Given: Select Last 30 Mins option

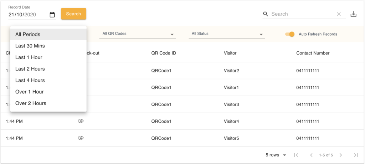Looking at the screenshot, I should coord(30,46).
